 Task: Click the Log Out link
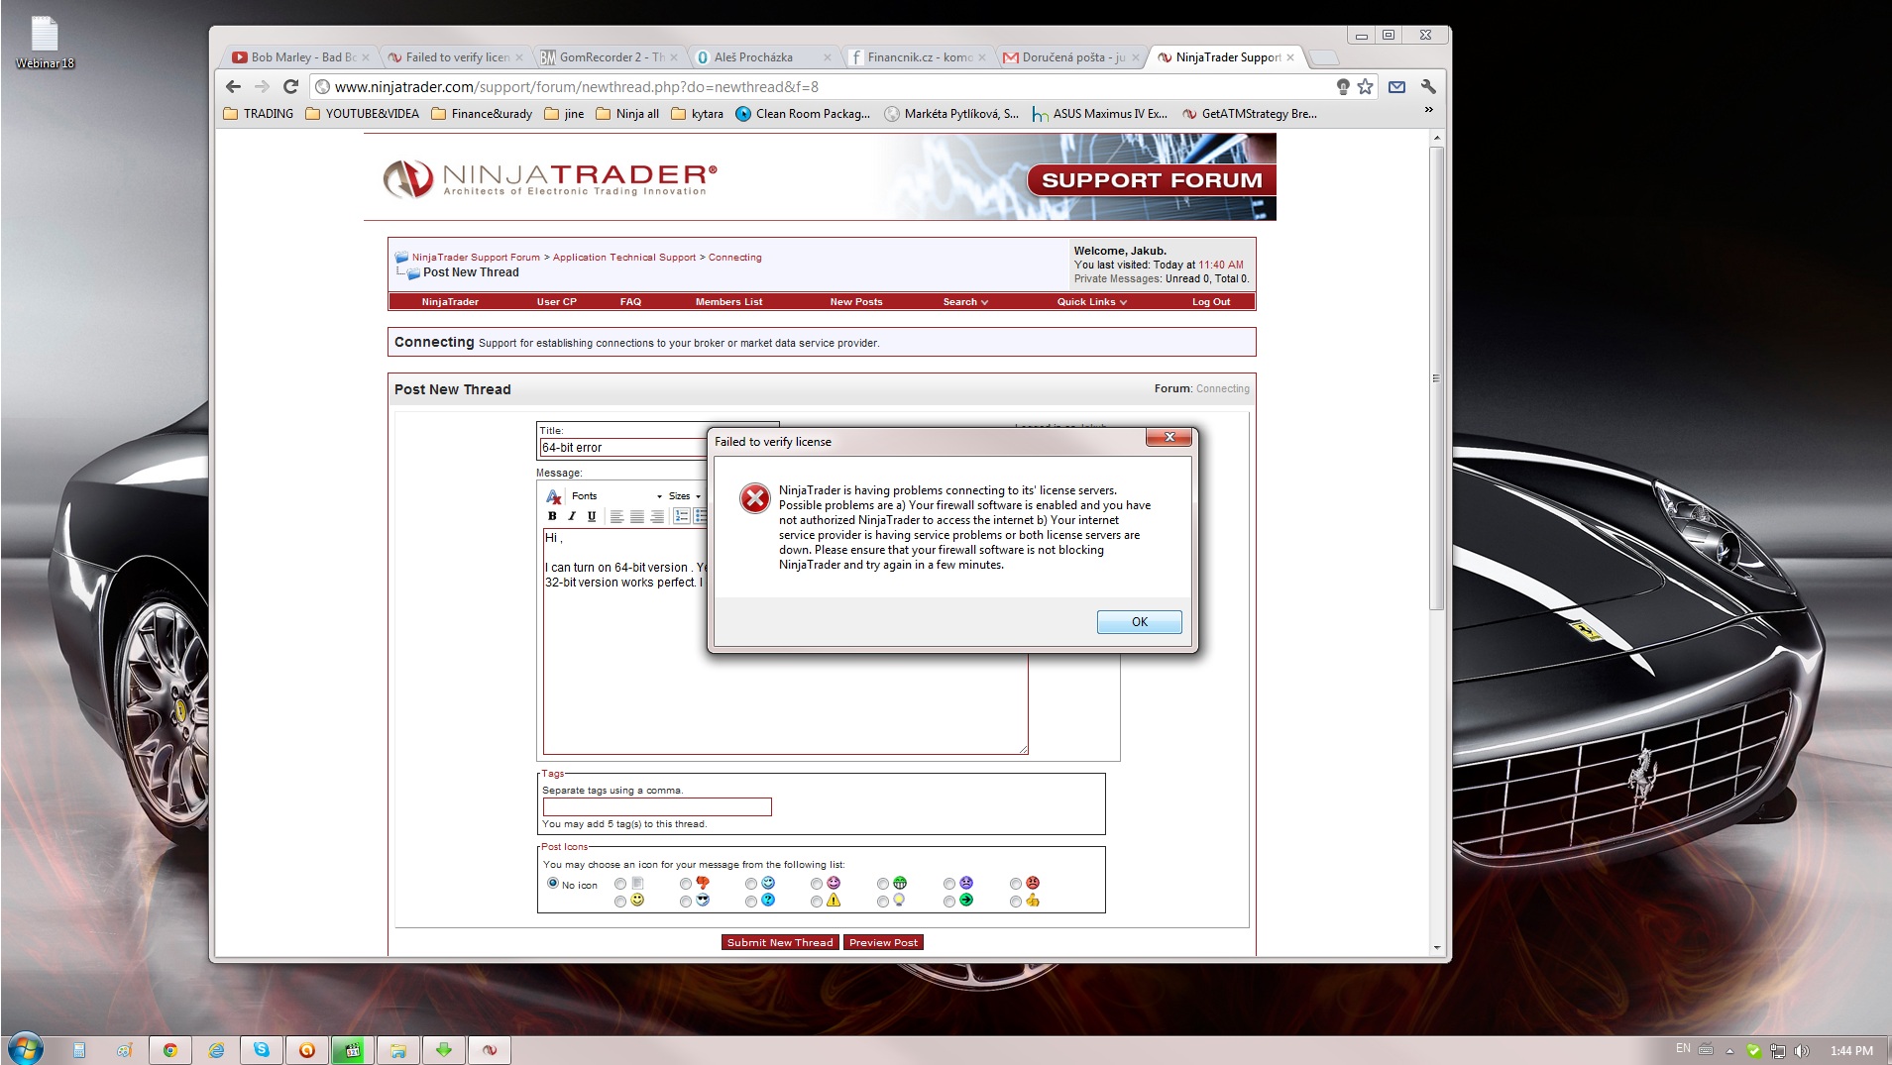(x=1211, y=302)
